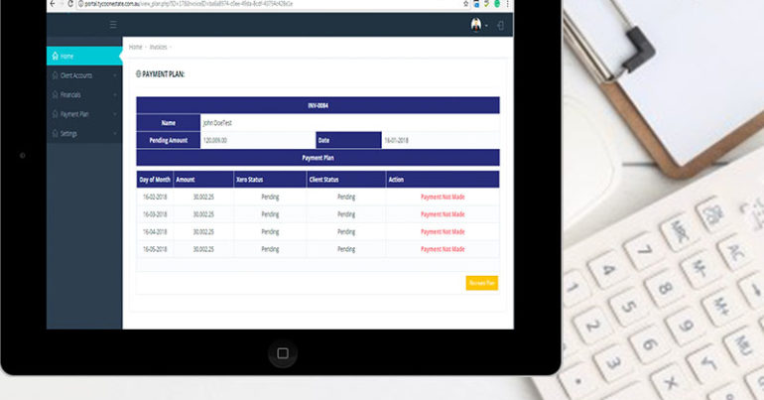Open the Chrome three-dot menu
764x400 pixels.
point(507,3)
